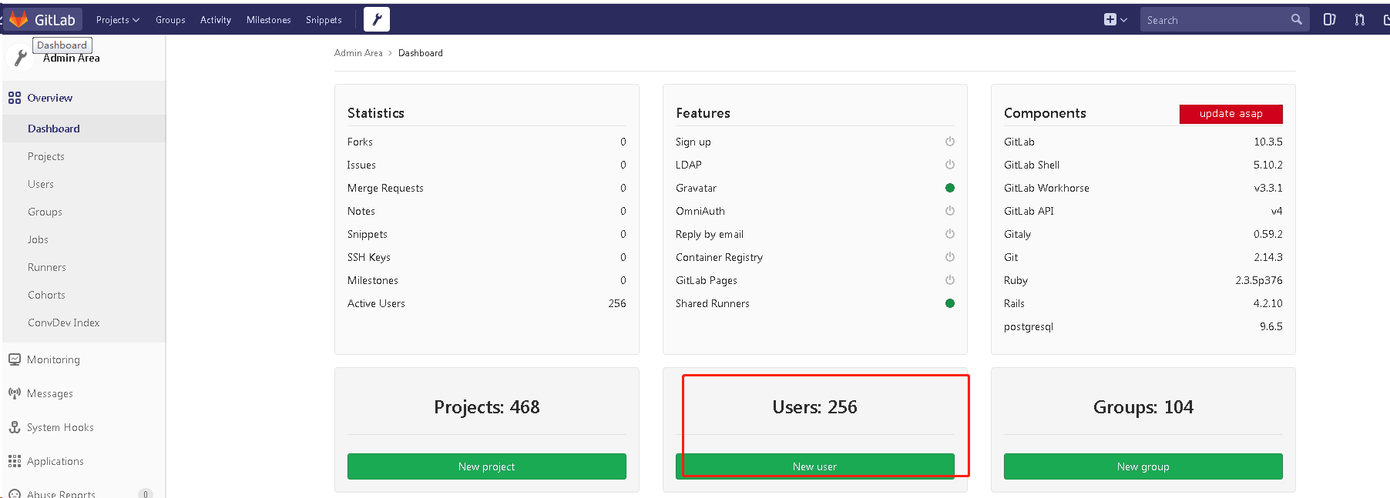Viewport: 1390px width, 498px height.
Task: Open the Projects dropdown menu
Action: tap(118, 20)
